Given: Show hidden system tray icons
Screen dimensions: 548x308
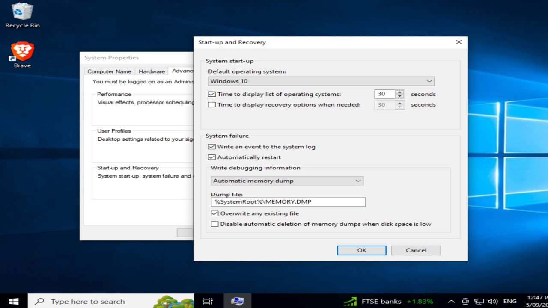Looking at the screenshot, I should [451, 301].
